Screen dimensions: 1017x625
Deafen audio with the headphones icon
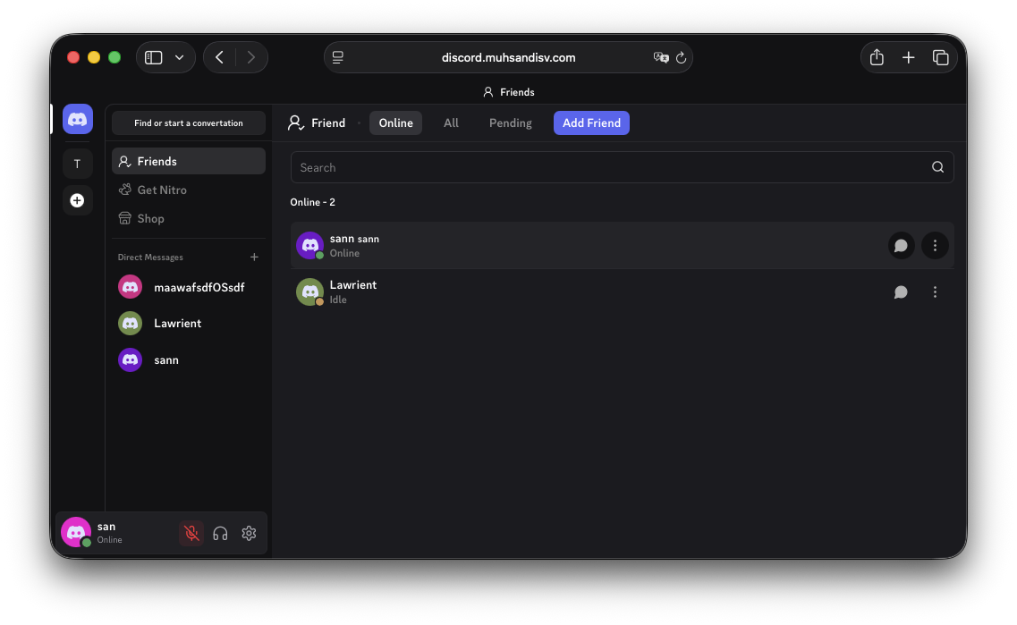click(x=220, y=533)
